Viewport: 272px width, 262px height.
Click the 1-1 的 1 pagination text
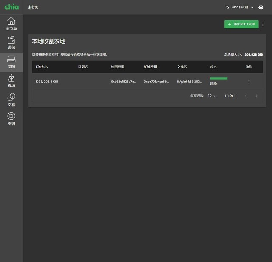click(230, 96)
